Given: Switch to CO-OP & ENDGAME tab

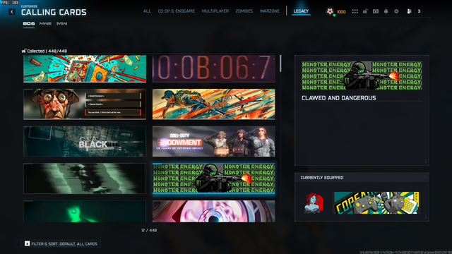Looking at the screenshot, I should click(177, 11).
